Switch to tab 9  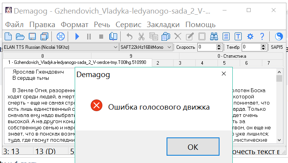131,56
